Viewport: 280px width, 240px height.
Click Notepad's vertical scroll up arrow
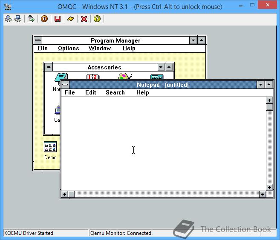pyautogui.click(x=269, y=100)
